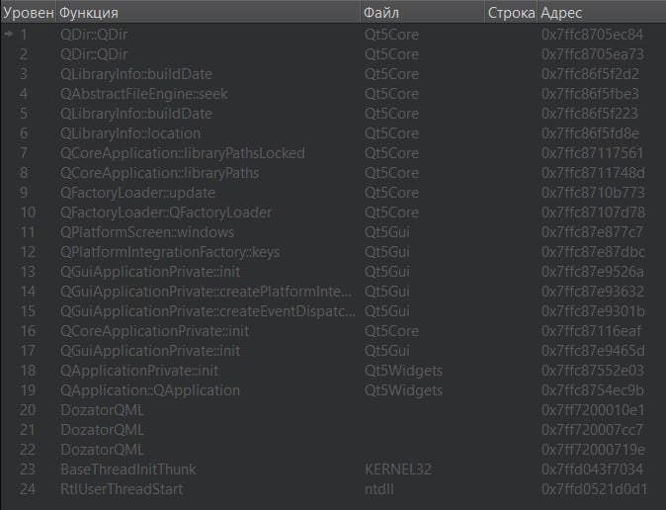Click Qt5Widgets in the QApplication::QApplication row
This screenshot has height=510, width=666.
point(403,390)
